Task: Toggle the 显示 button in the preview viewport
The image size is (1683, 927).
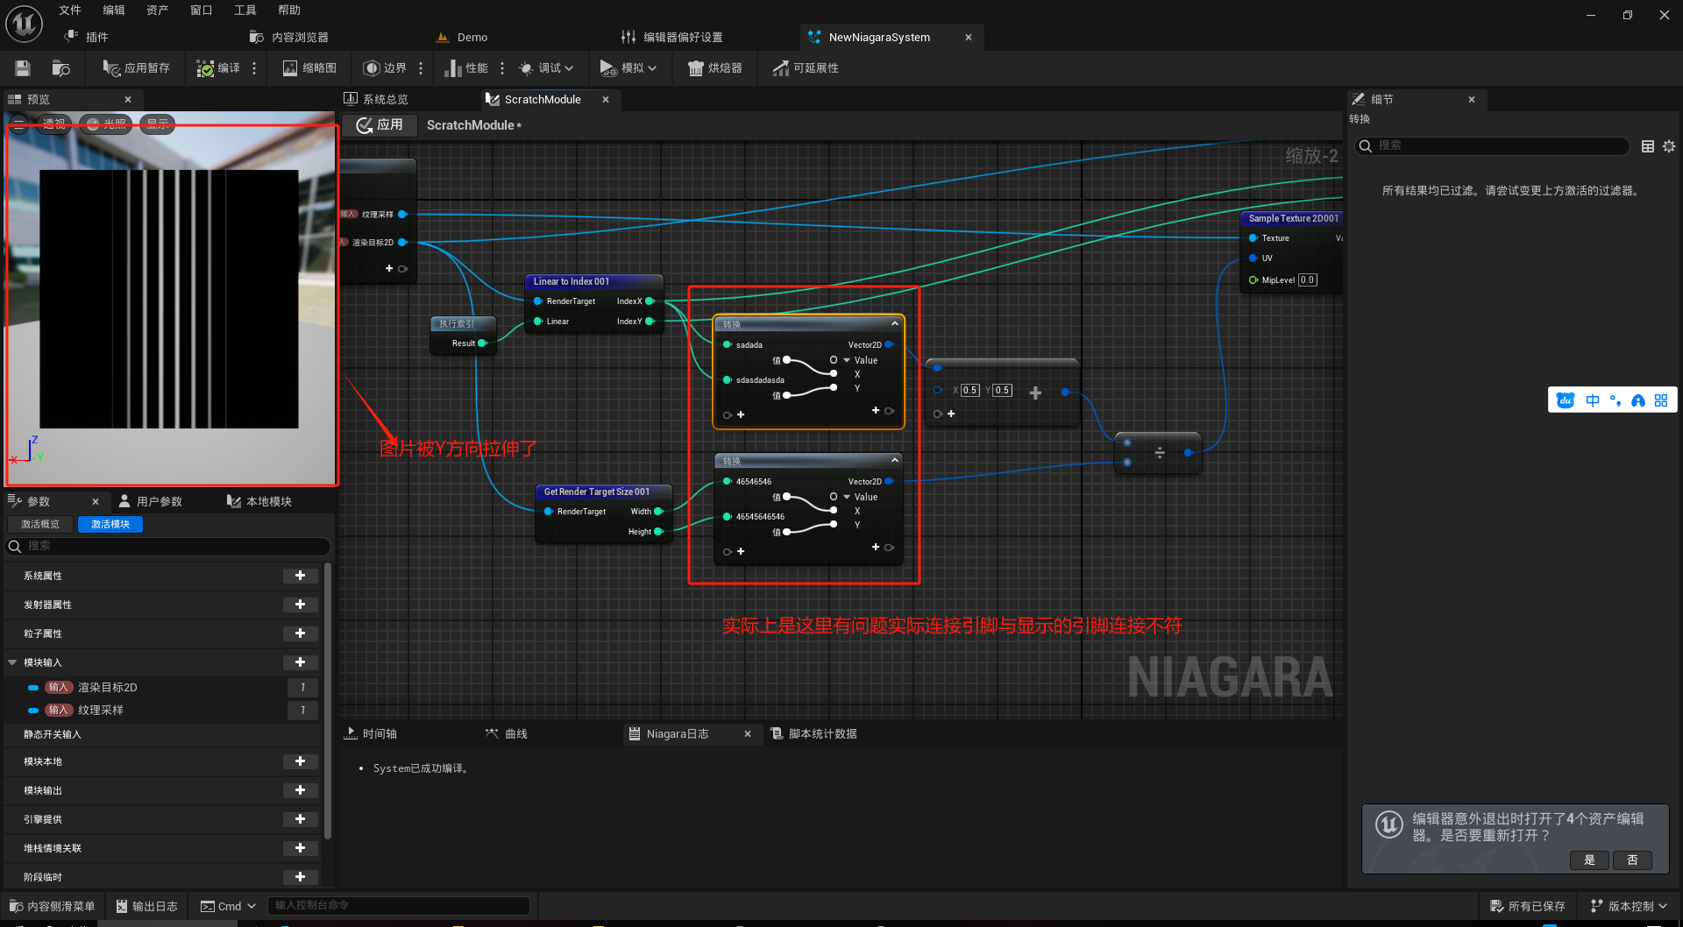Action: 157,124
